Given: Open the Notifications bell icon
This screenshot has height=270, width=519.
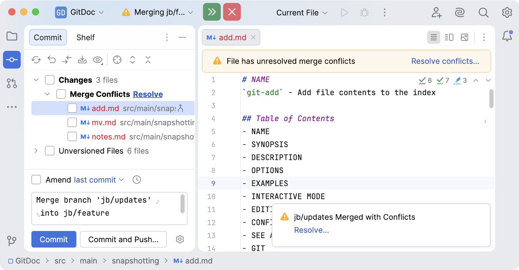Looking at the screenshot, I should pyautogui.click(x=507, y=36).
